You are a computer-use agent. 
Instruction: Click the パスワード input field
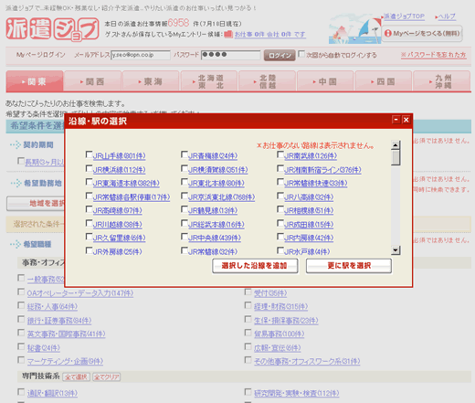tap(231, 55)
